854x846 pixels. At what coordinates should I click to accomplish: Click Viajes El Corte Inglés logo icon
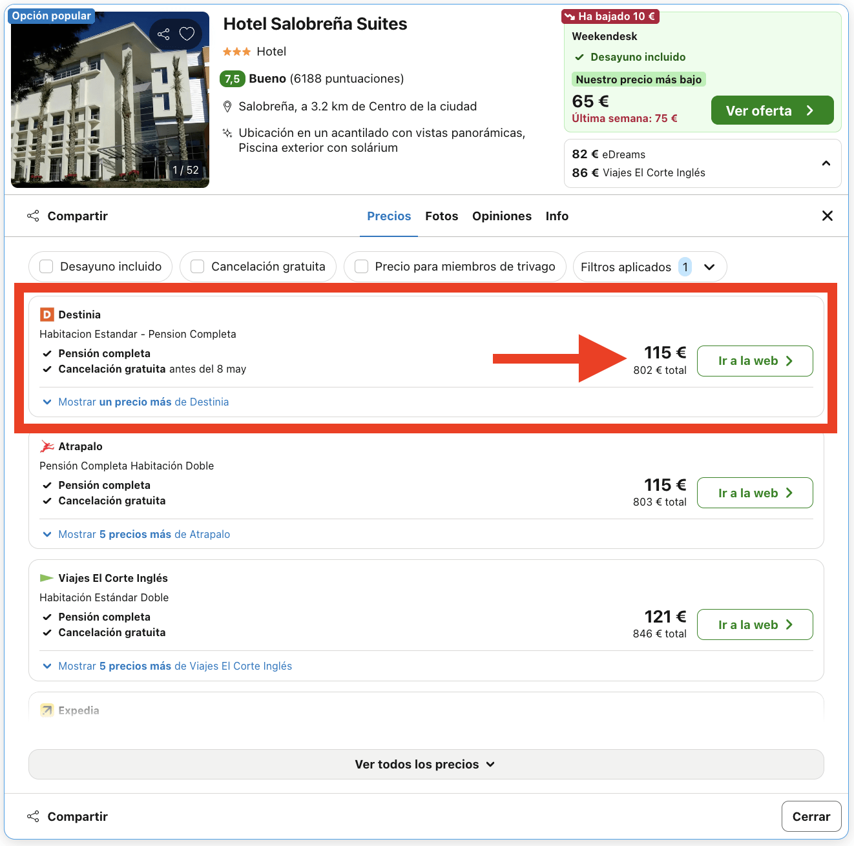click(x=47, y=578)
